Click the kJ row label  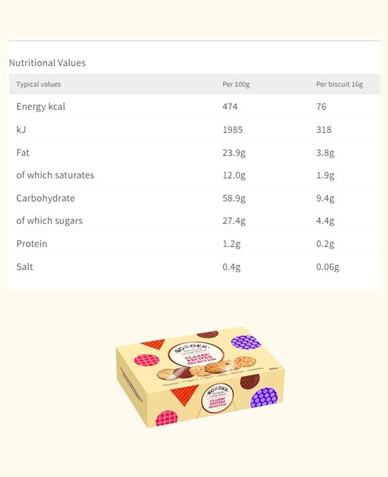21,129
